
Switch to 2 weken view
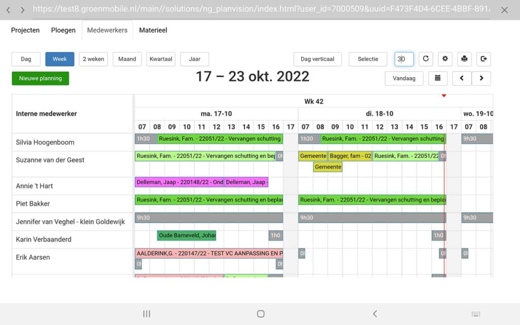(93, 59)
